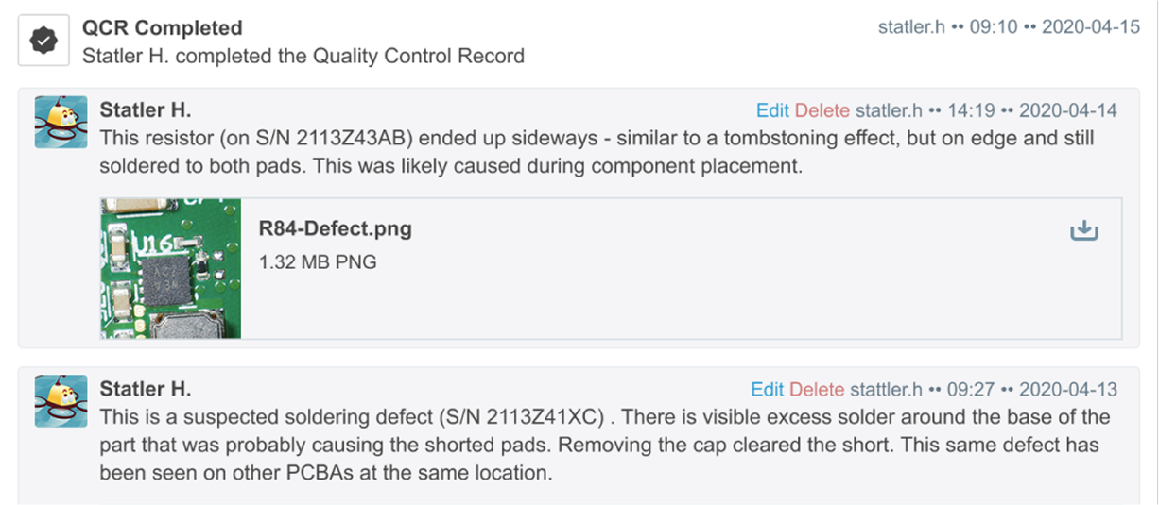Screen dimensions: 1159x505
Task: Click 'completed the Quality Control Record' text
Action: 350,56
